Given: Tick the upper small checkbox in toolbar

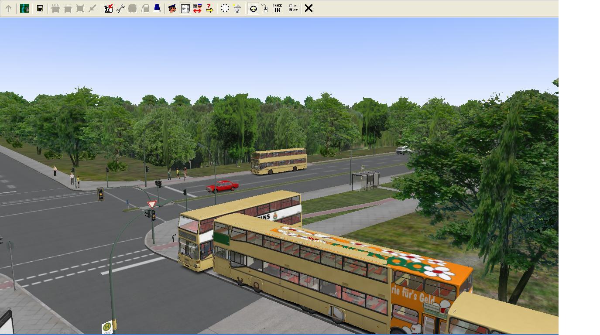Looking at the screenshot, I should coord(291,6).
